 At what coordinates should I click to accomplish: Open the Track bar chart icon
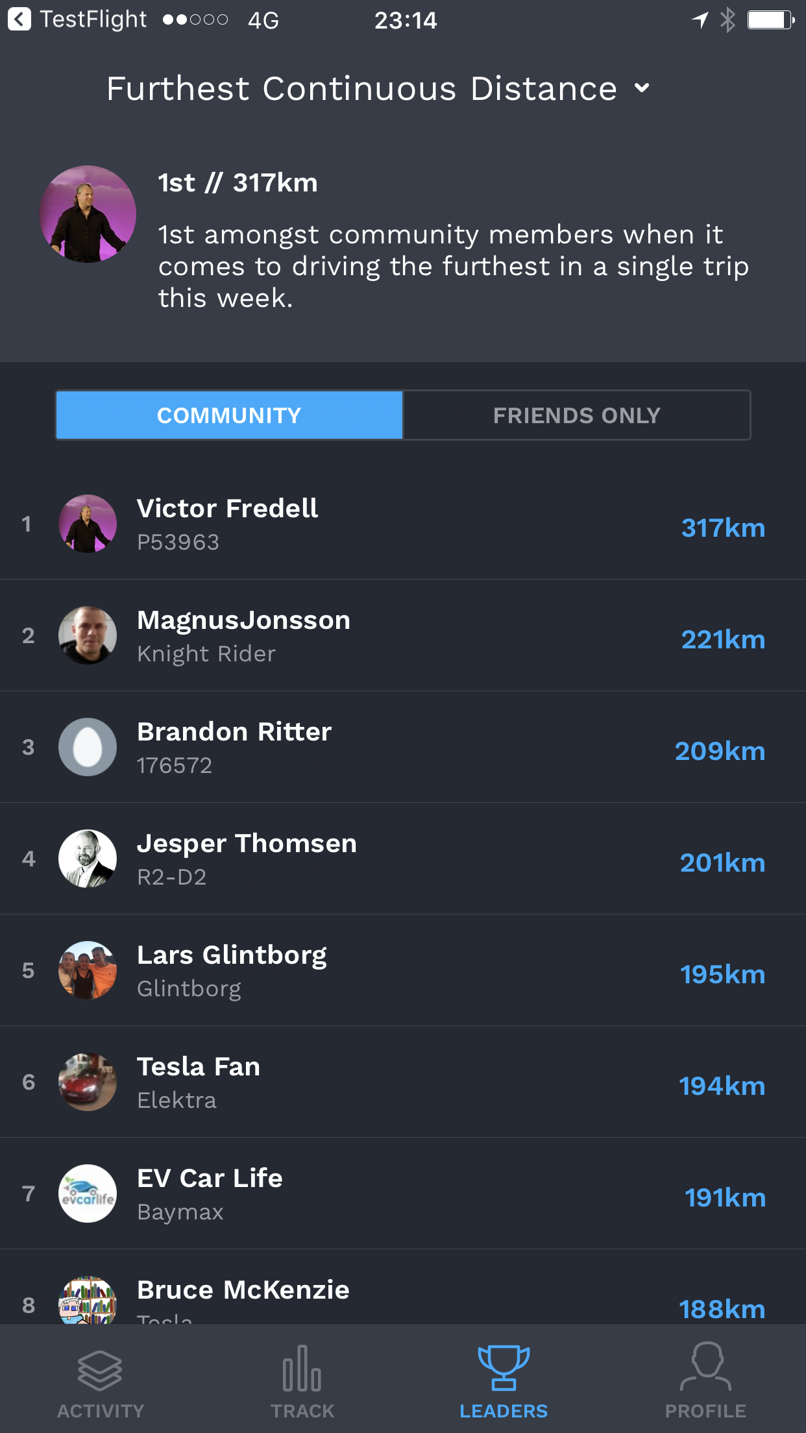point(302,1368)
